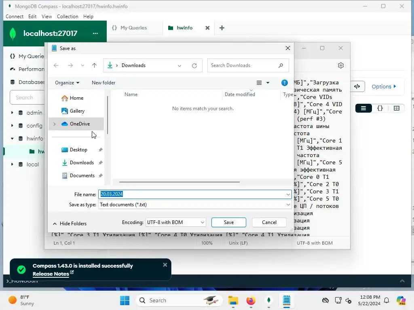Open Save as type combo box
Image resolution: width=414 pixels, height=310 pixels.
click(195, 205)
